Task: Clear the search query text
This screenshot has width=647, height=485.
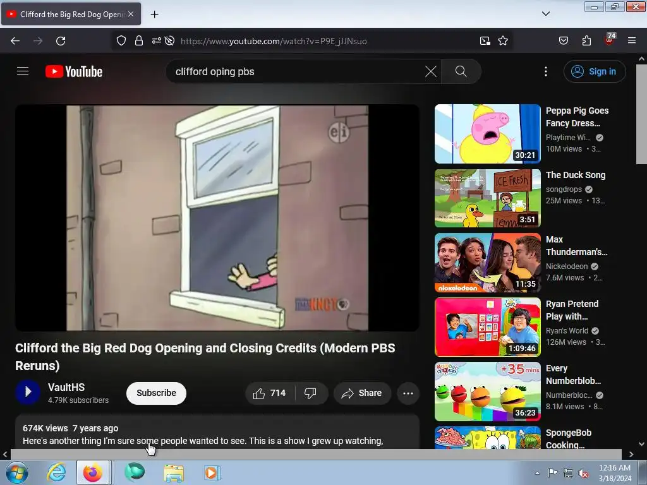Action: click(x=431, y=71)
